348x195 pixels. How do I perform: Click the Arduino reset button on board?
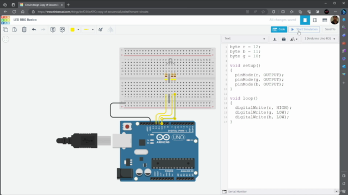pos(127,126)
